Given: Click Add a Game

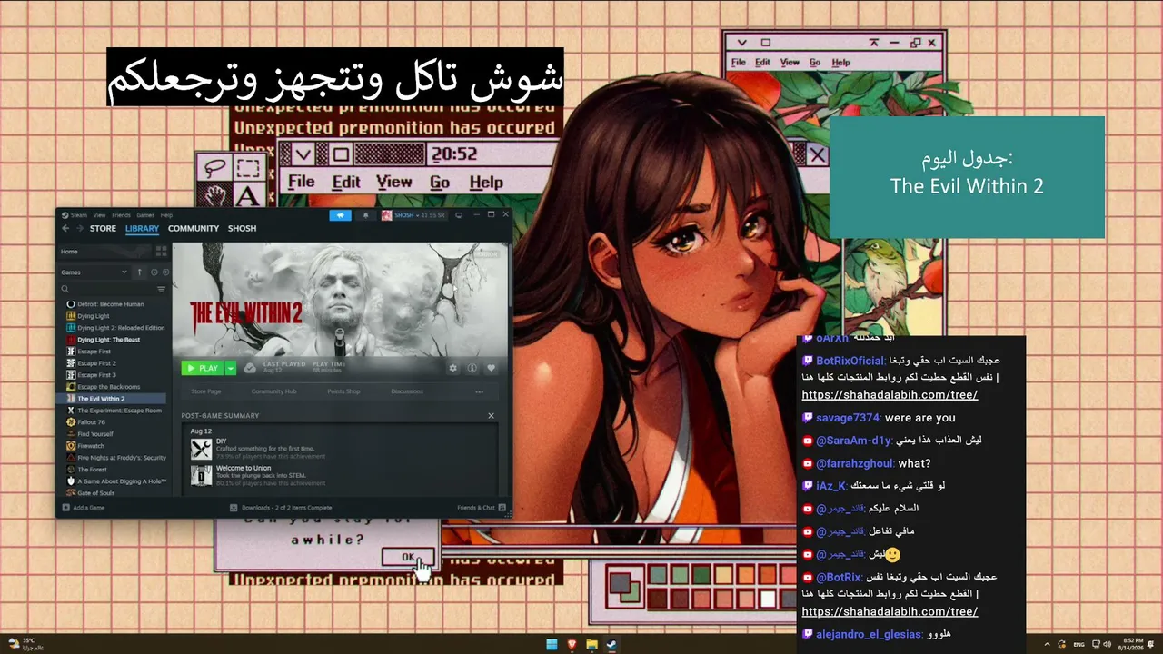Looking at the screenshot, I should point(84,508).
